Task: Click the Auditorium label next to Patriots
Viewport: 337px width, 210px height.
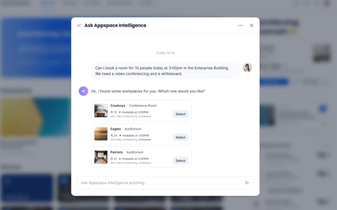Action: (x=134, y=152)
